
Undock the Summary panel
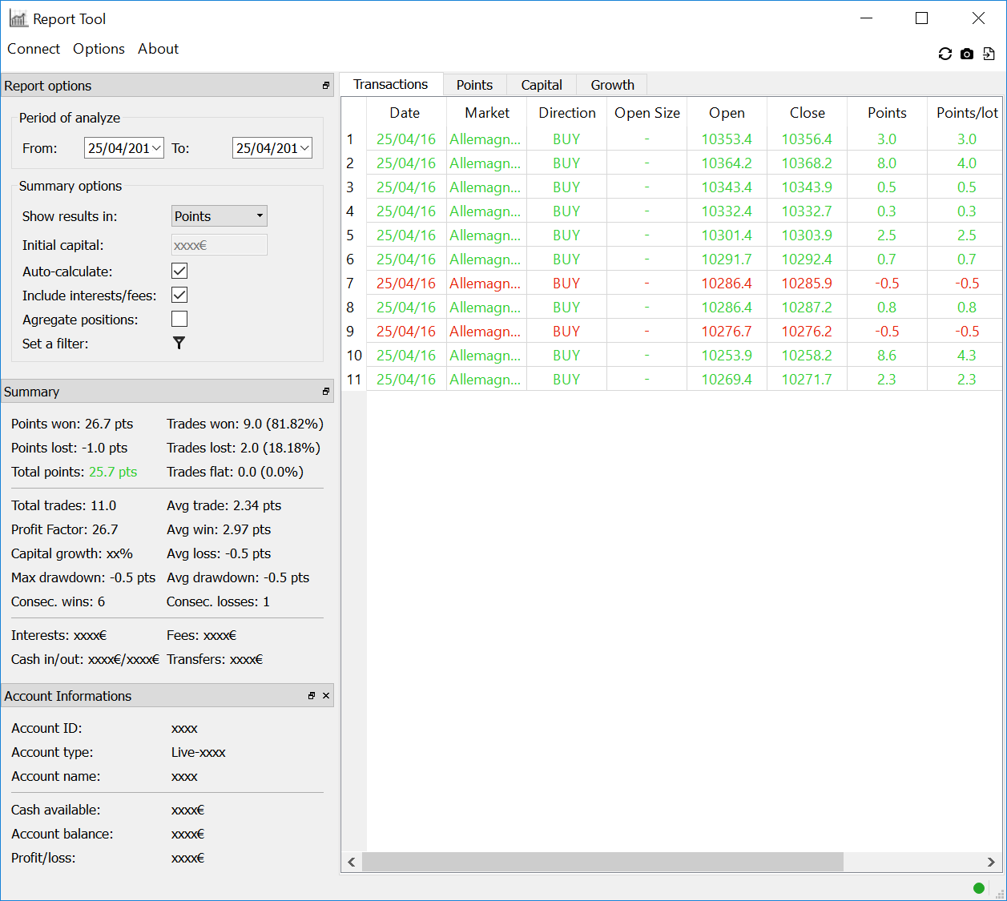click(x=326, y=392)
